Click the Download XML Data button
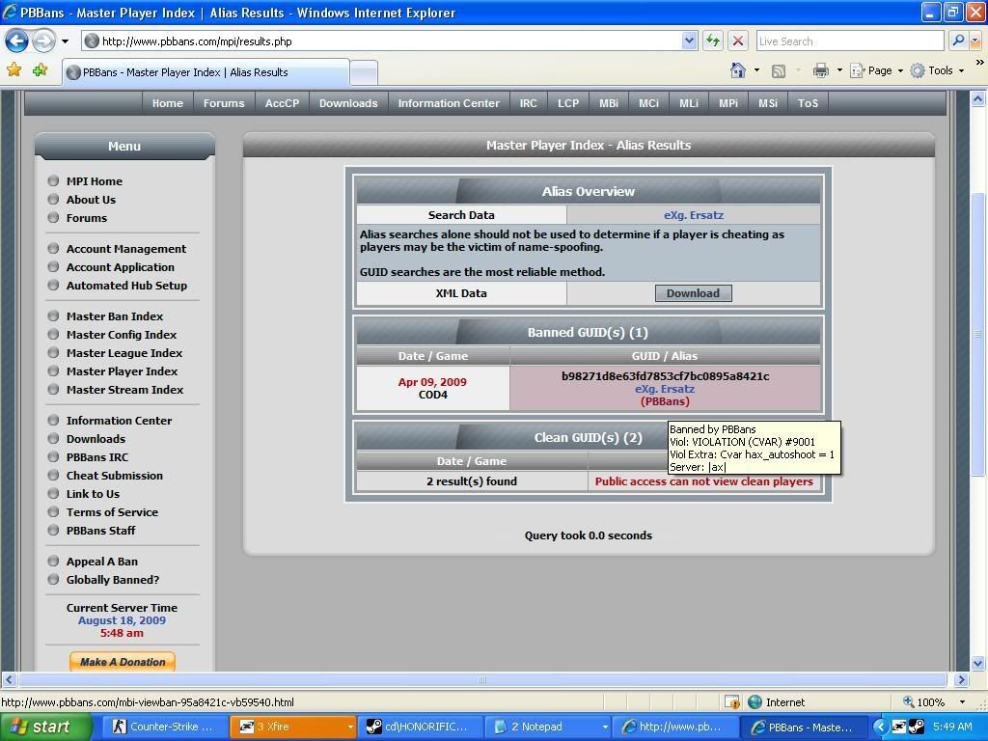This screenshot has width=988, height=741. click(x=693, y=293)
